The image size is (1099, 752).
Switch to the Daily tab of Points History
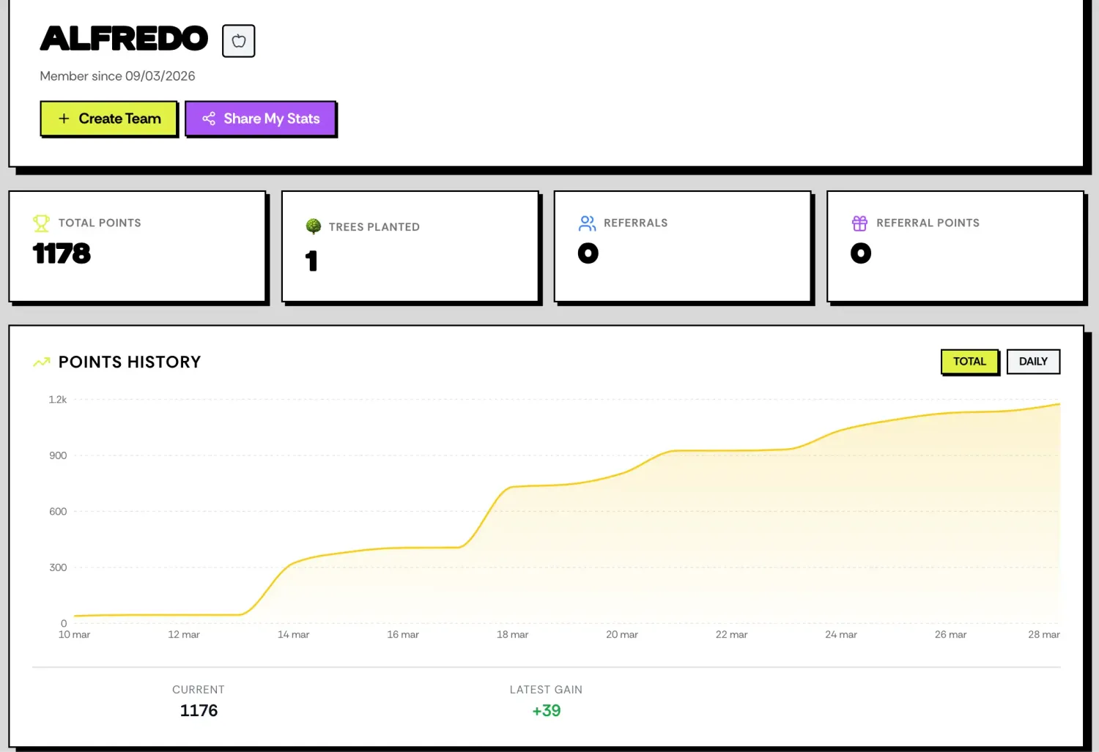pos(1033,361)
